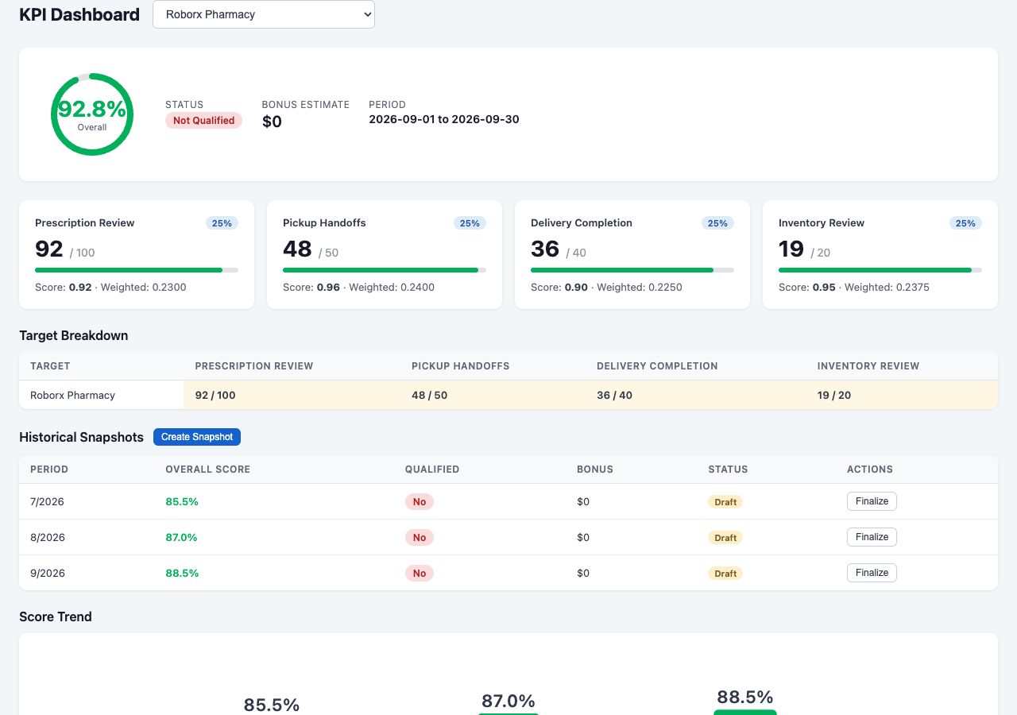
Task: Click the Roborx Pharmacy row in Target Breakdown
Action: pos(508,395)
